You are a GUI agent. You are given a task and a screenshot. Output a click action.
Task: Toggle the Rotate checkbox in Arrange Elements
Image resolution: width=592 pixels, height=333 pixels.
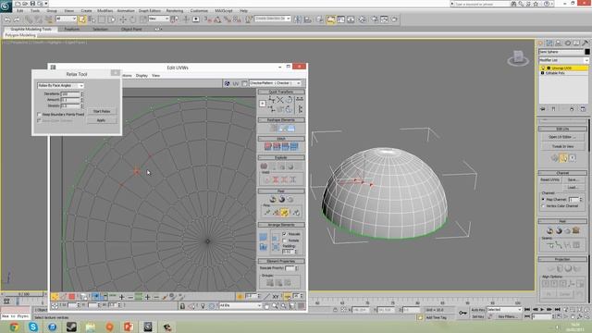pos(285,240)
